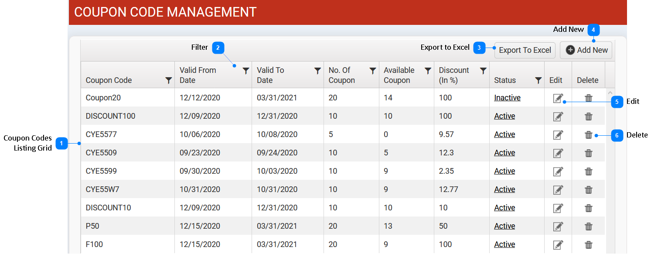Toggle Inactive status of Coupon20
The height and width of the screenshot is (261, 651).
pyautogui.click(x=507, y=98)
